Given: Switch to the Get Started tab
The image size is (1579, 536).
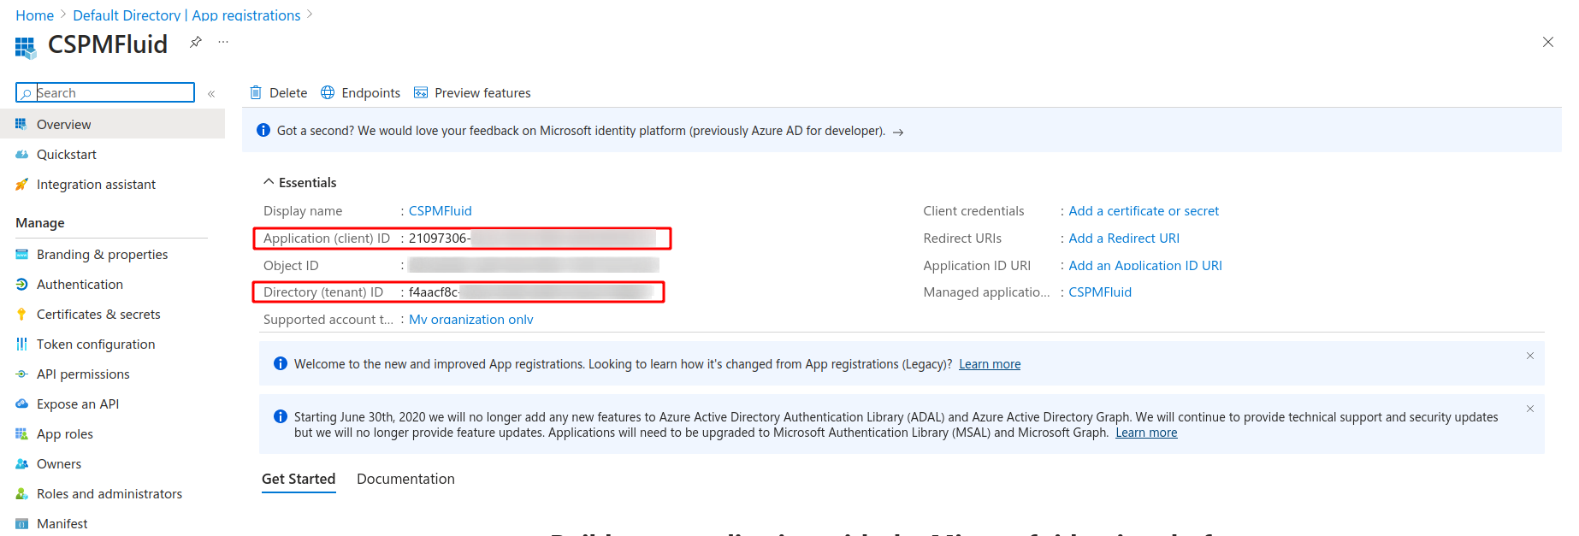Looking at the screenshot, I should point(299,479).
